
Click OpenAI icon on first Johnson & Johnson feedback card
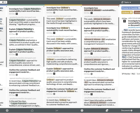92,74
